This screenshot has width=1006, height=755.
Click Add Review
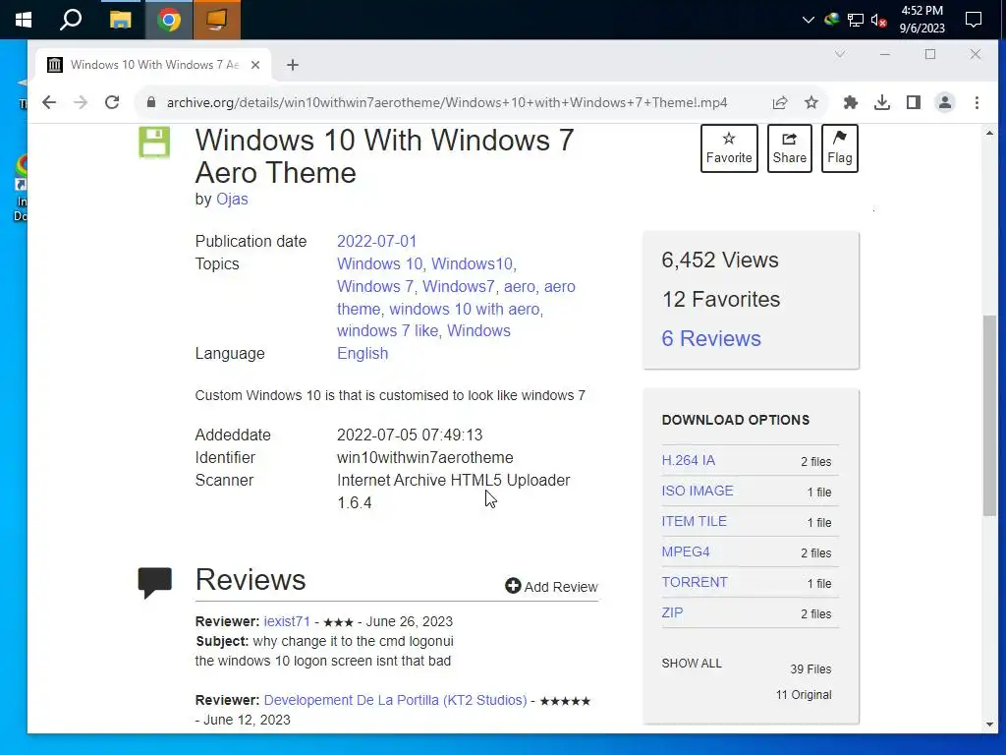tap(552, 586)
